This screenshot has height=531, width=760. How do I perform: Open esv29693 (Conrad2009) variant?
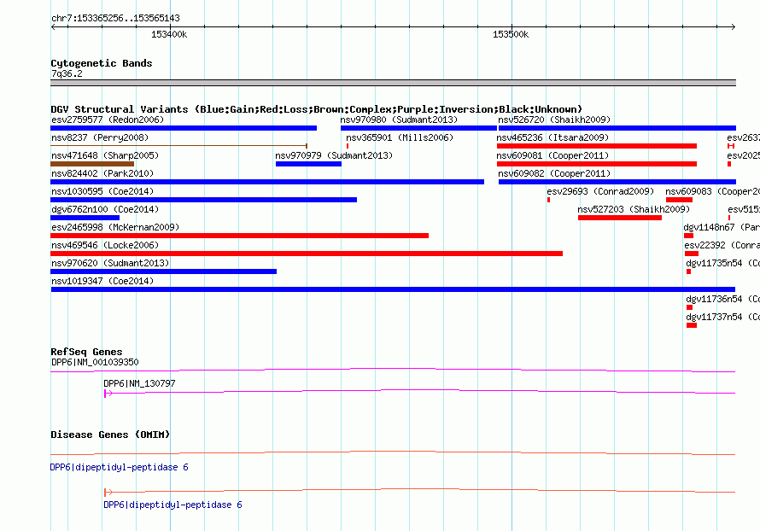tap(600, 191)
